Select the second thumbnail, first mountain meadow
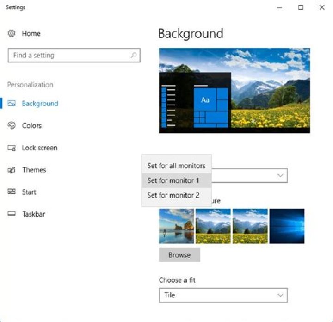Viewport: 333px width, 322px height. tap(213, 226)
